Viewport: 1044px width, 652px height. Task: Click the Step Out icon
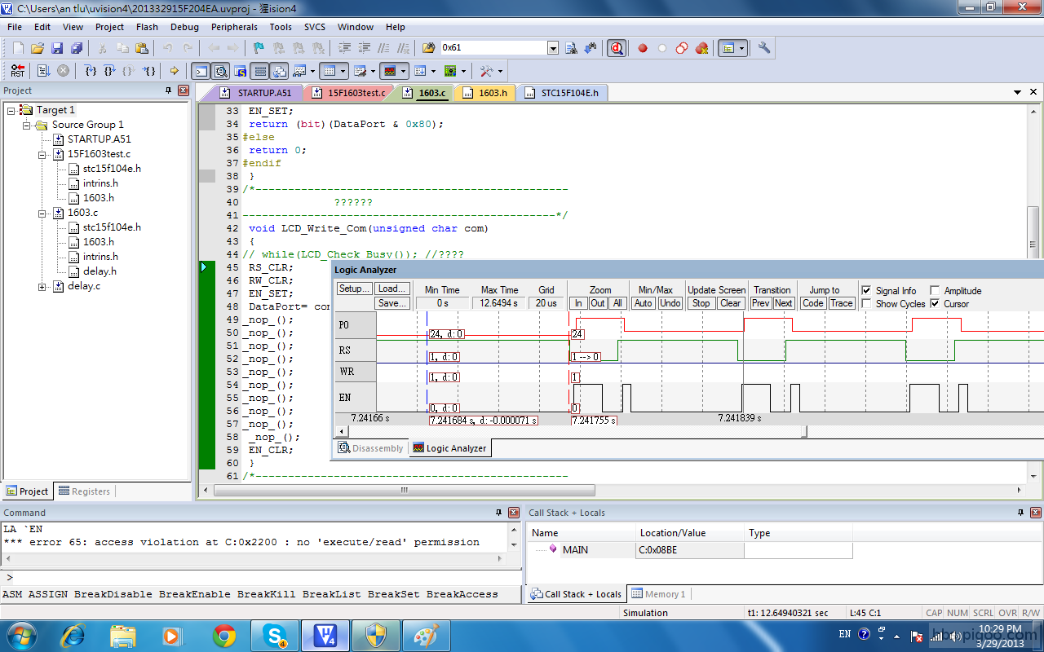pyautogui.click(x=128, y=71)
